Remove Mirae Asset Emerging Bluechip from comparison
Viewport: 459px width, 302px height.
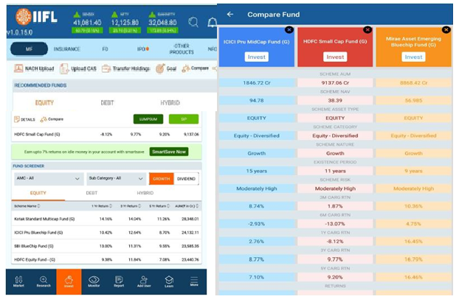tap(446, 29)
